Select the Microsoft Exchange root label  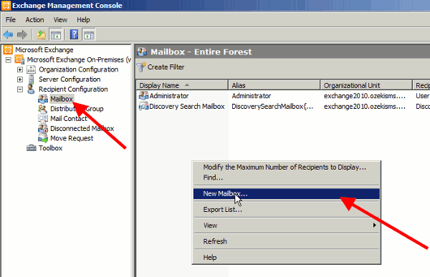44,50
